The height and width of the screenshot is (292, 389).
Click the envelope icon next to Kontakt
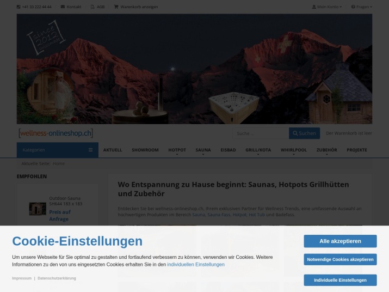(63, 7)
